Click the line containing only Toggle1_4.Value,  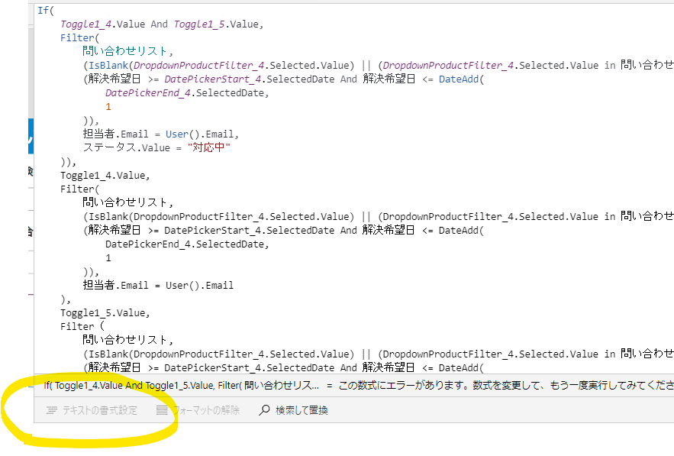[105, 176]
